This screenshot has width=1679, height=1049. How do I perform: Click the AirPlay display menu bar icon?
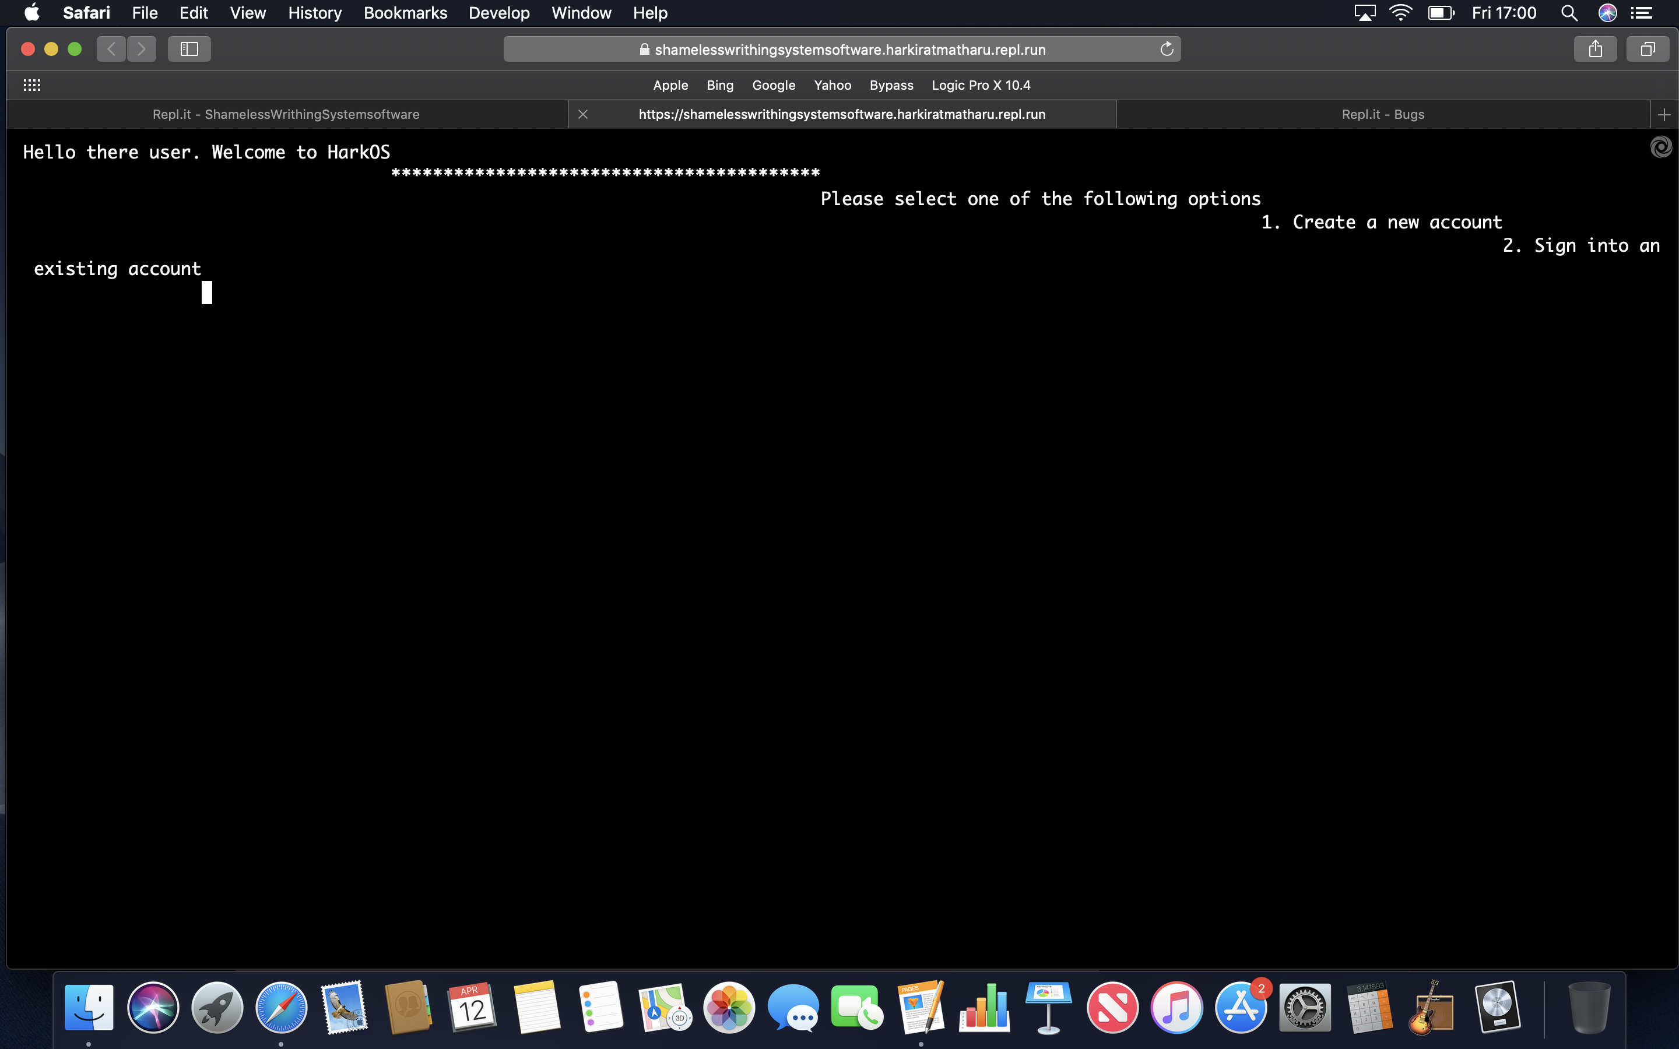[1365, 12]
